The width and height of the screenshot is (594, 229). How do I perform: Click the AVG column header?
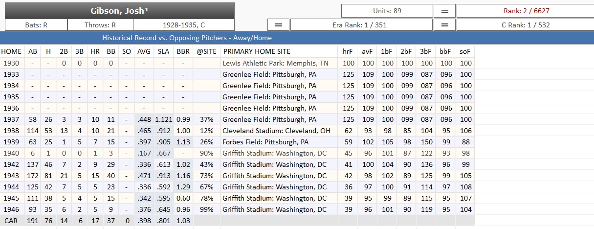tap(144, 51)
